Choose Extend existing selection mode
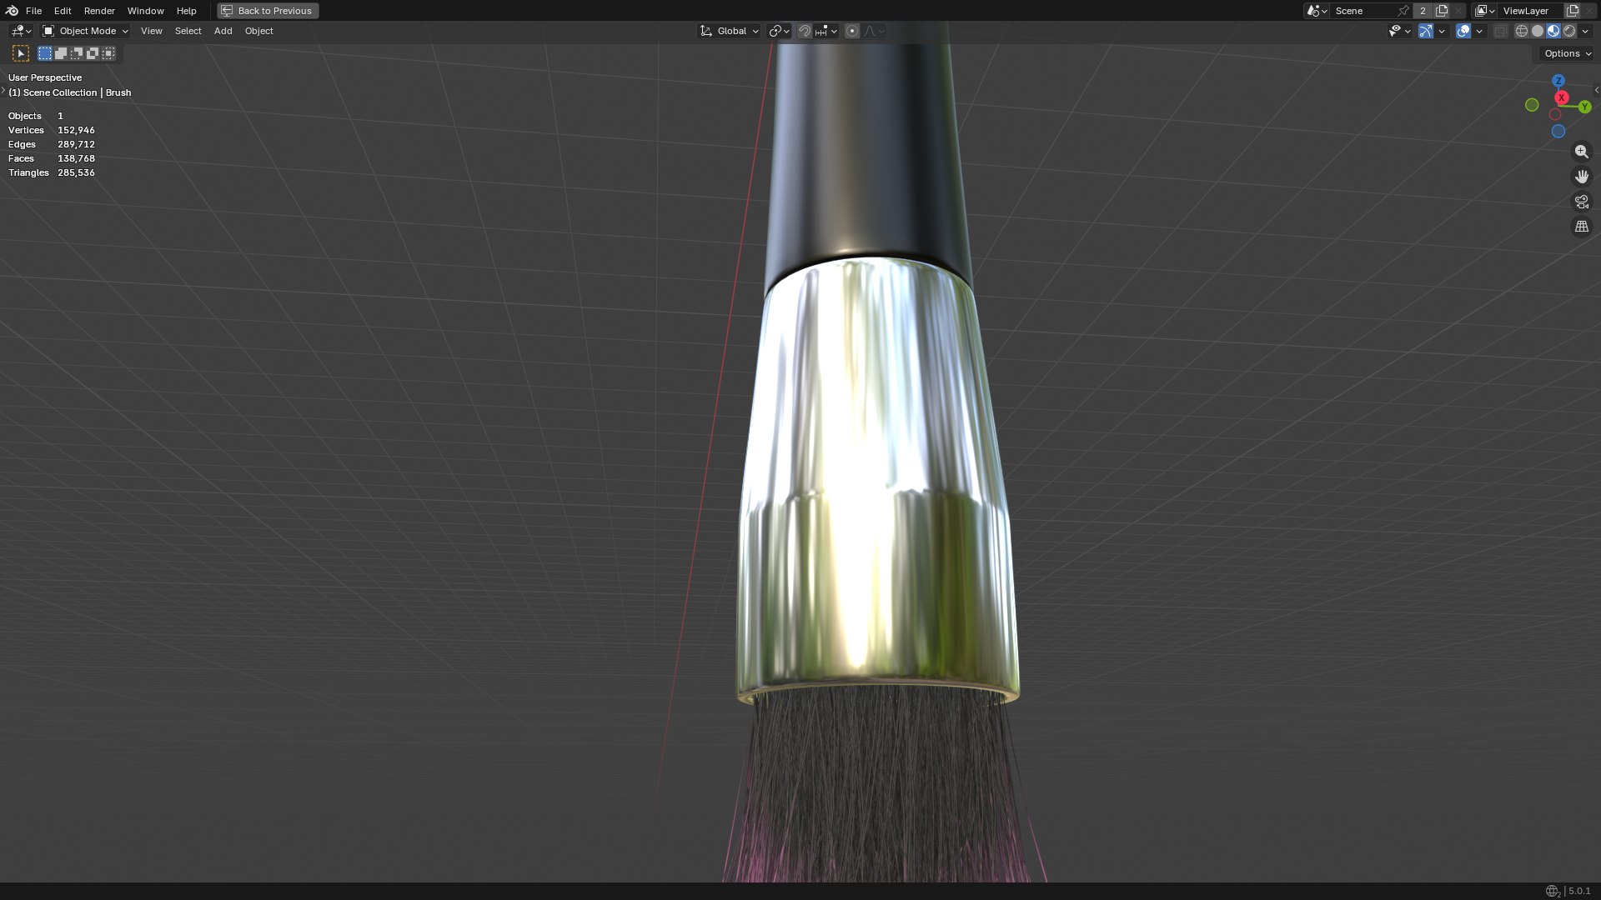This screenshot has height=900, width=1601. 61,53
